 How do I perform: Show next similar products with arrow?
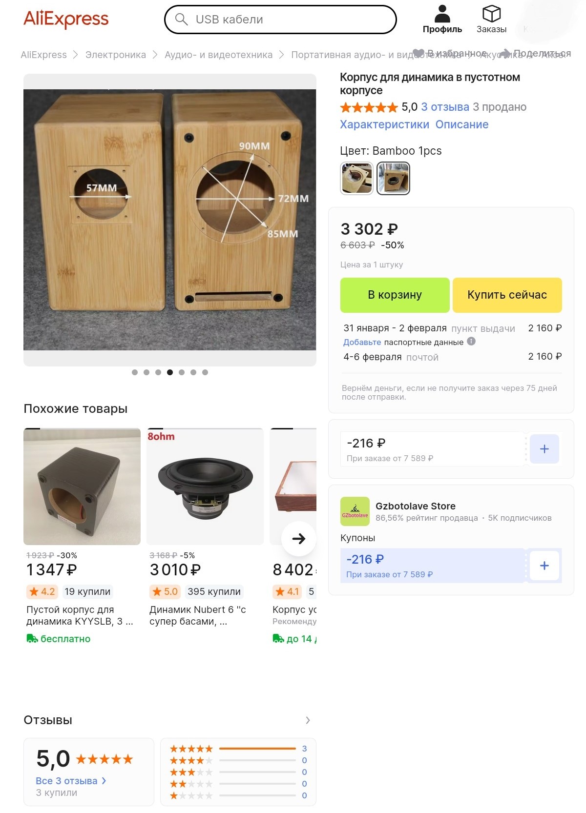coord(298,539)
